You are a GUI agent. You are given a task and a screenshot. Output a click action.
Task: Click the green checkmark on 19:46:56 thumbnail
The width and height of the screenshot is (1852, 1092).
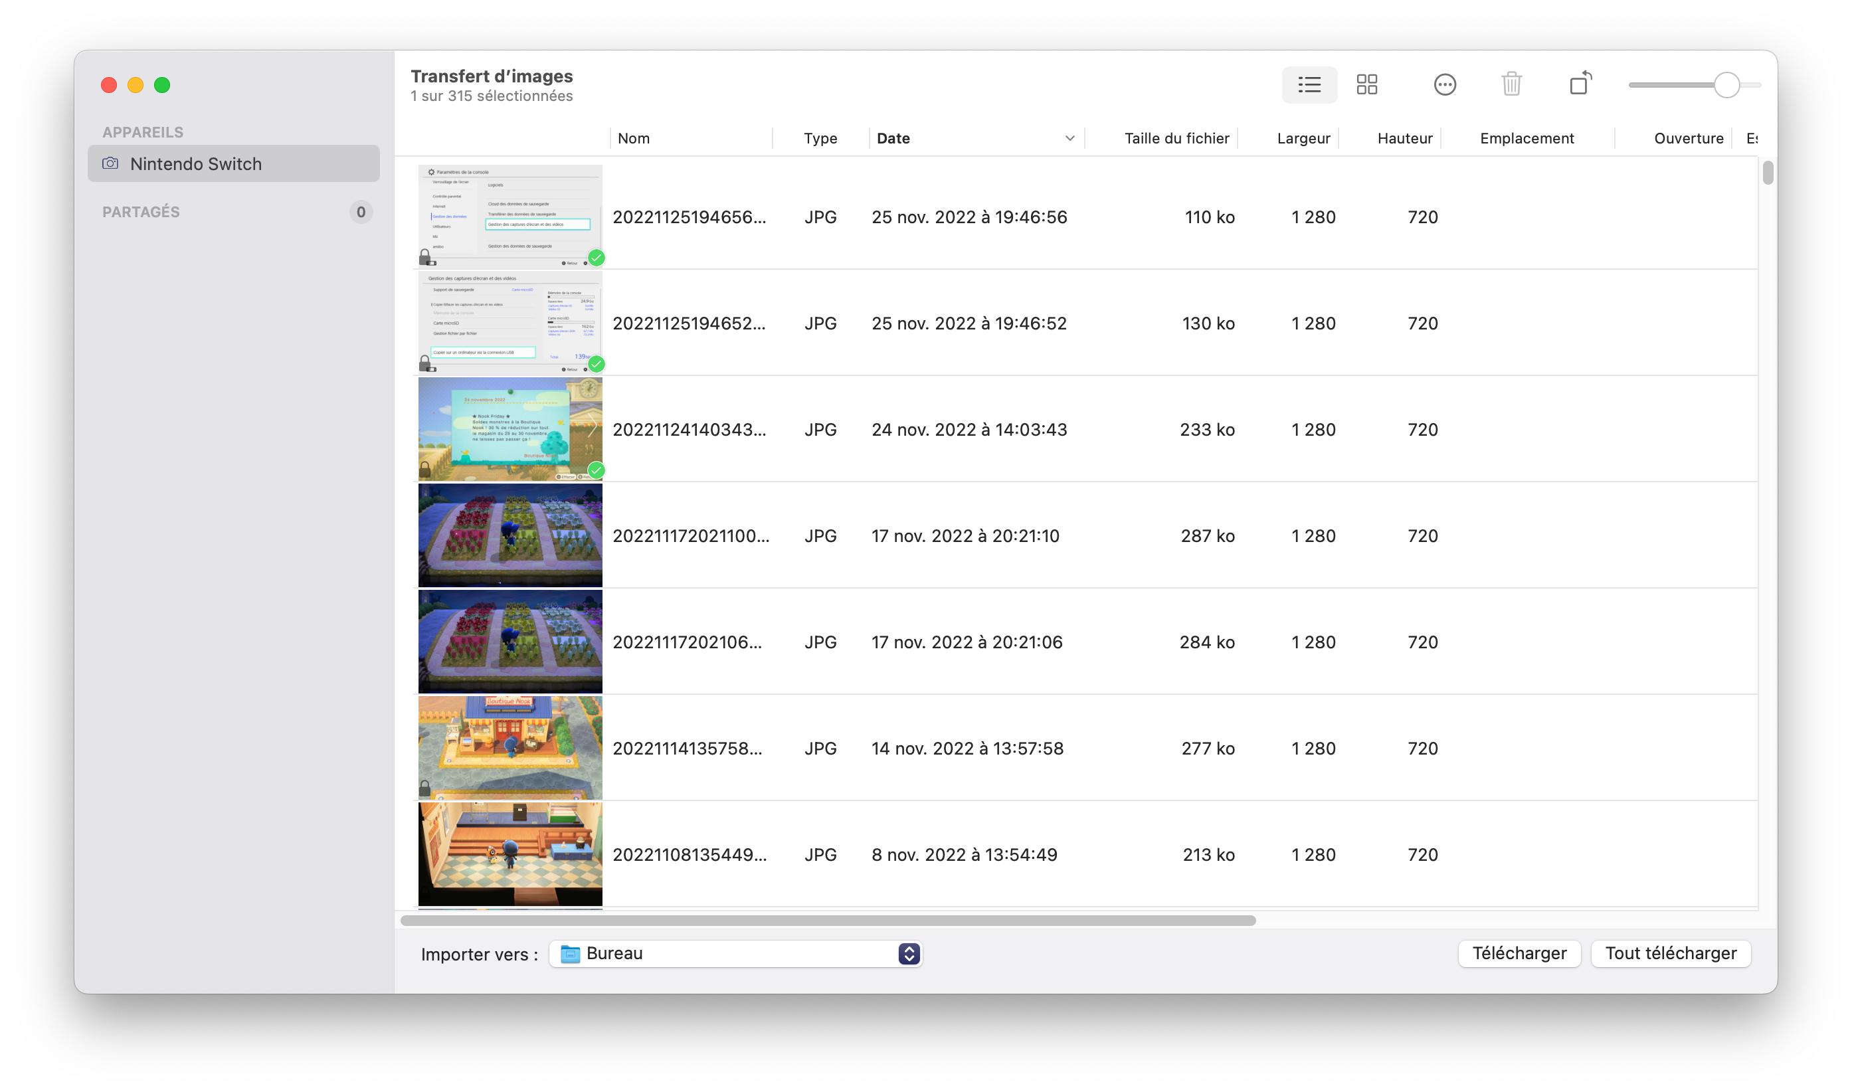tap(596, 258)
